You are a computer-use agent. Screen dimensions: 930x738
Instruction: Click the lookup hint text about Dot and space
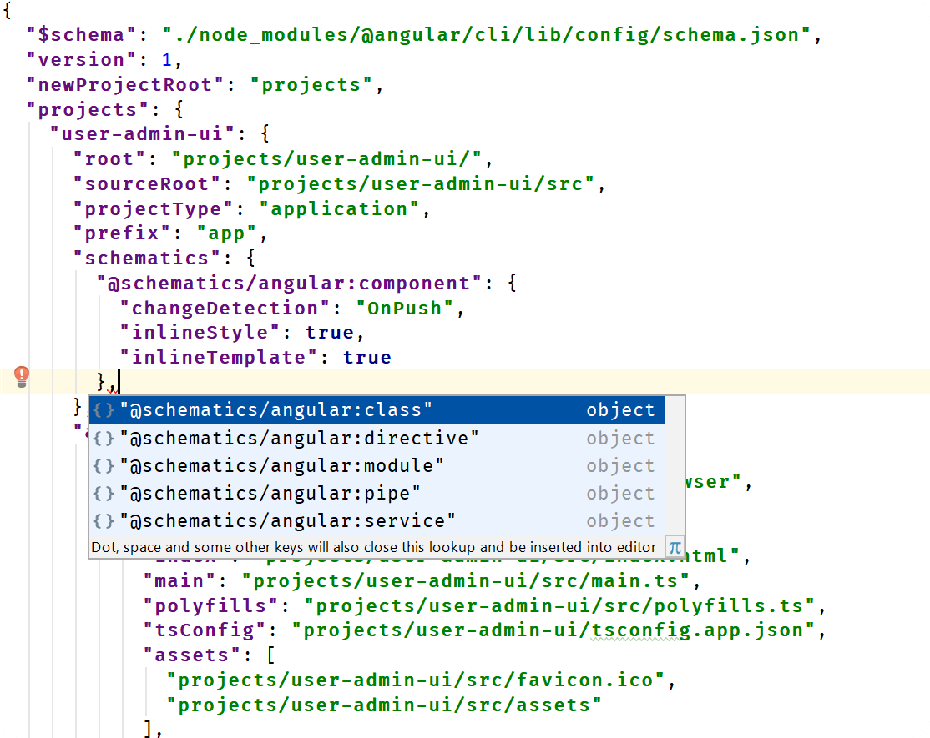tap(373, 548)
